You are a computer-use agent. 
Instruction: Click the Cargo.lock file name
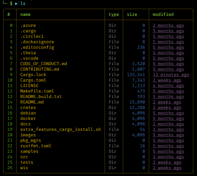point(33,75)
